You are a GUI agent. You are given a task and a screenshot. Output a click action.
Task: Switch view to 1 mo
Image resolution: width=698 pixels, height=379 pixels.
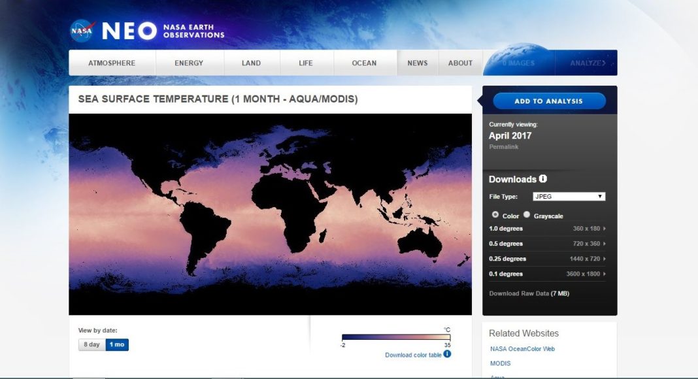(x=117, y=344)
